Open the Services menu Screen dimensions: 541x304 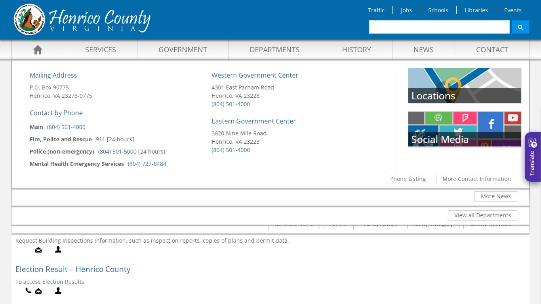(101, 49)
